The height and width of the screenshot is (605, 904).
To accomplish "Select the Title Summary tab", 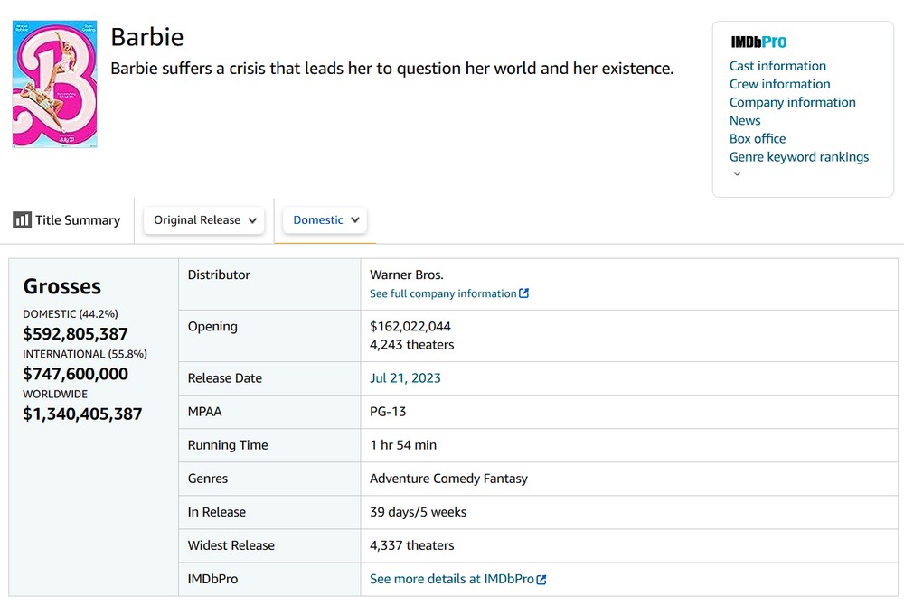I will coord(67,220).
